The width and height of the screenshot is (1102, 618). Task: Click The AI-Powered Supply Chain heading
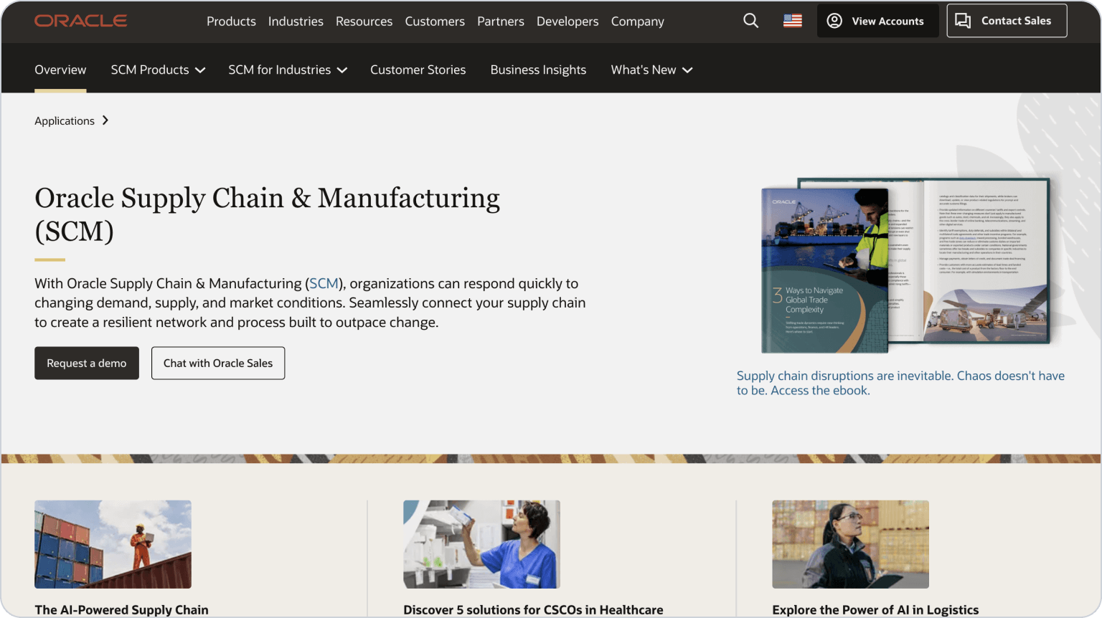(x=121, y=609)
